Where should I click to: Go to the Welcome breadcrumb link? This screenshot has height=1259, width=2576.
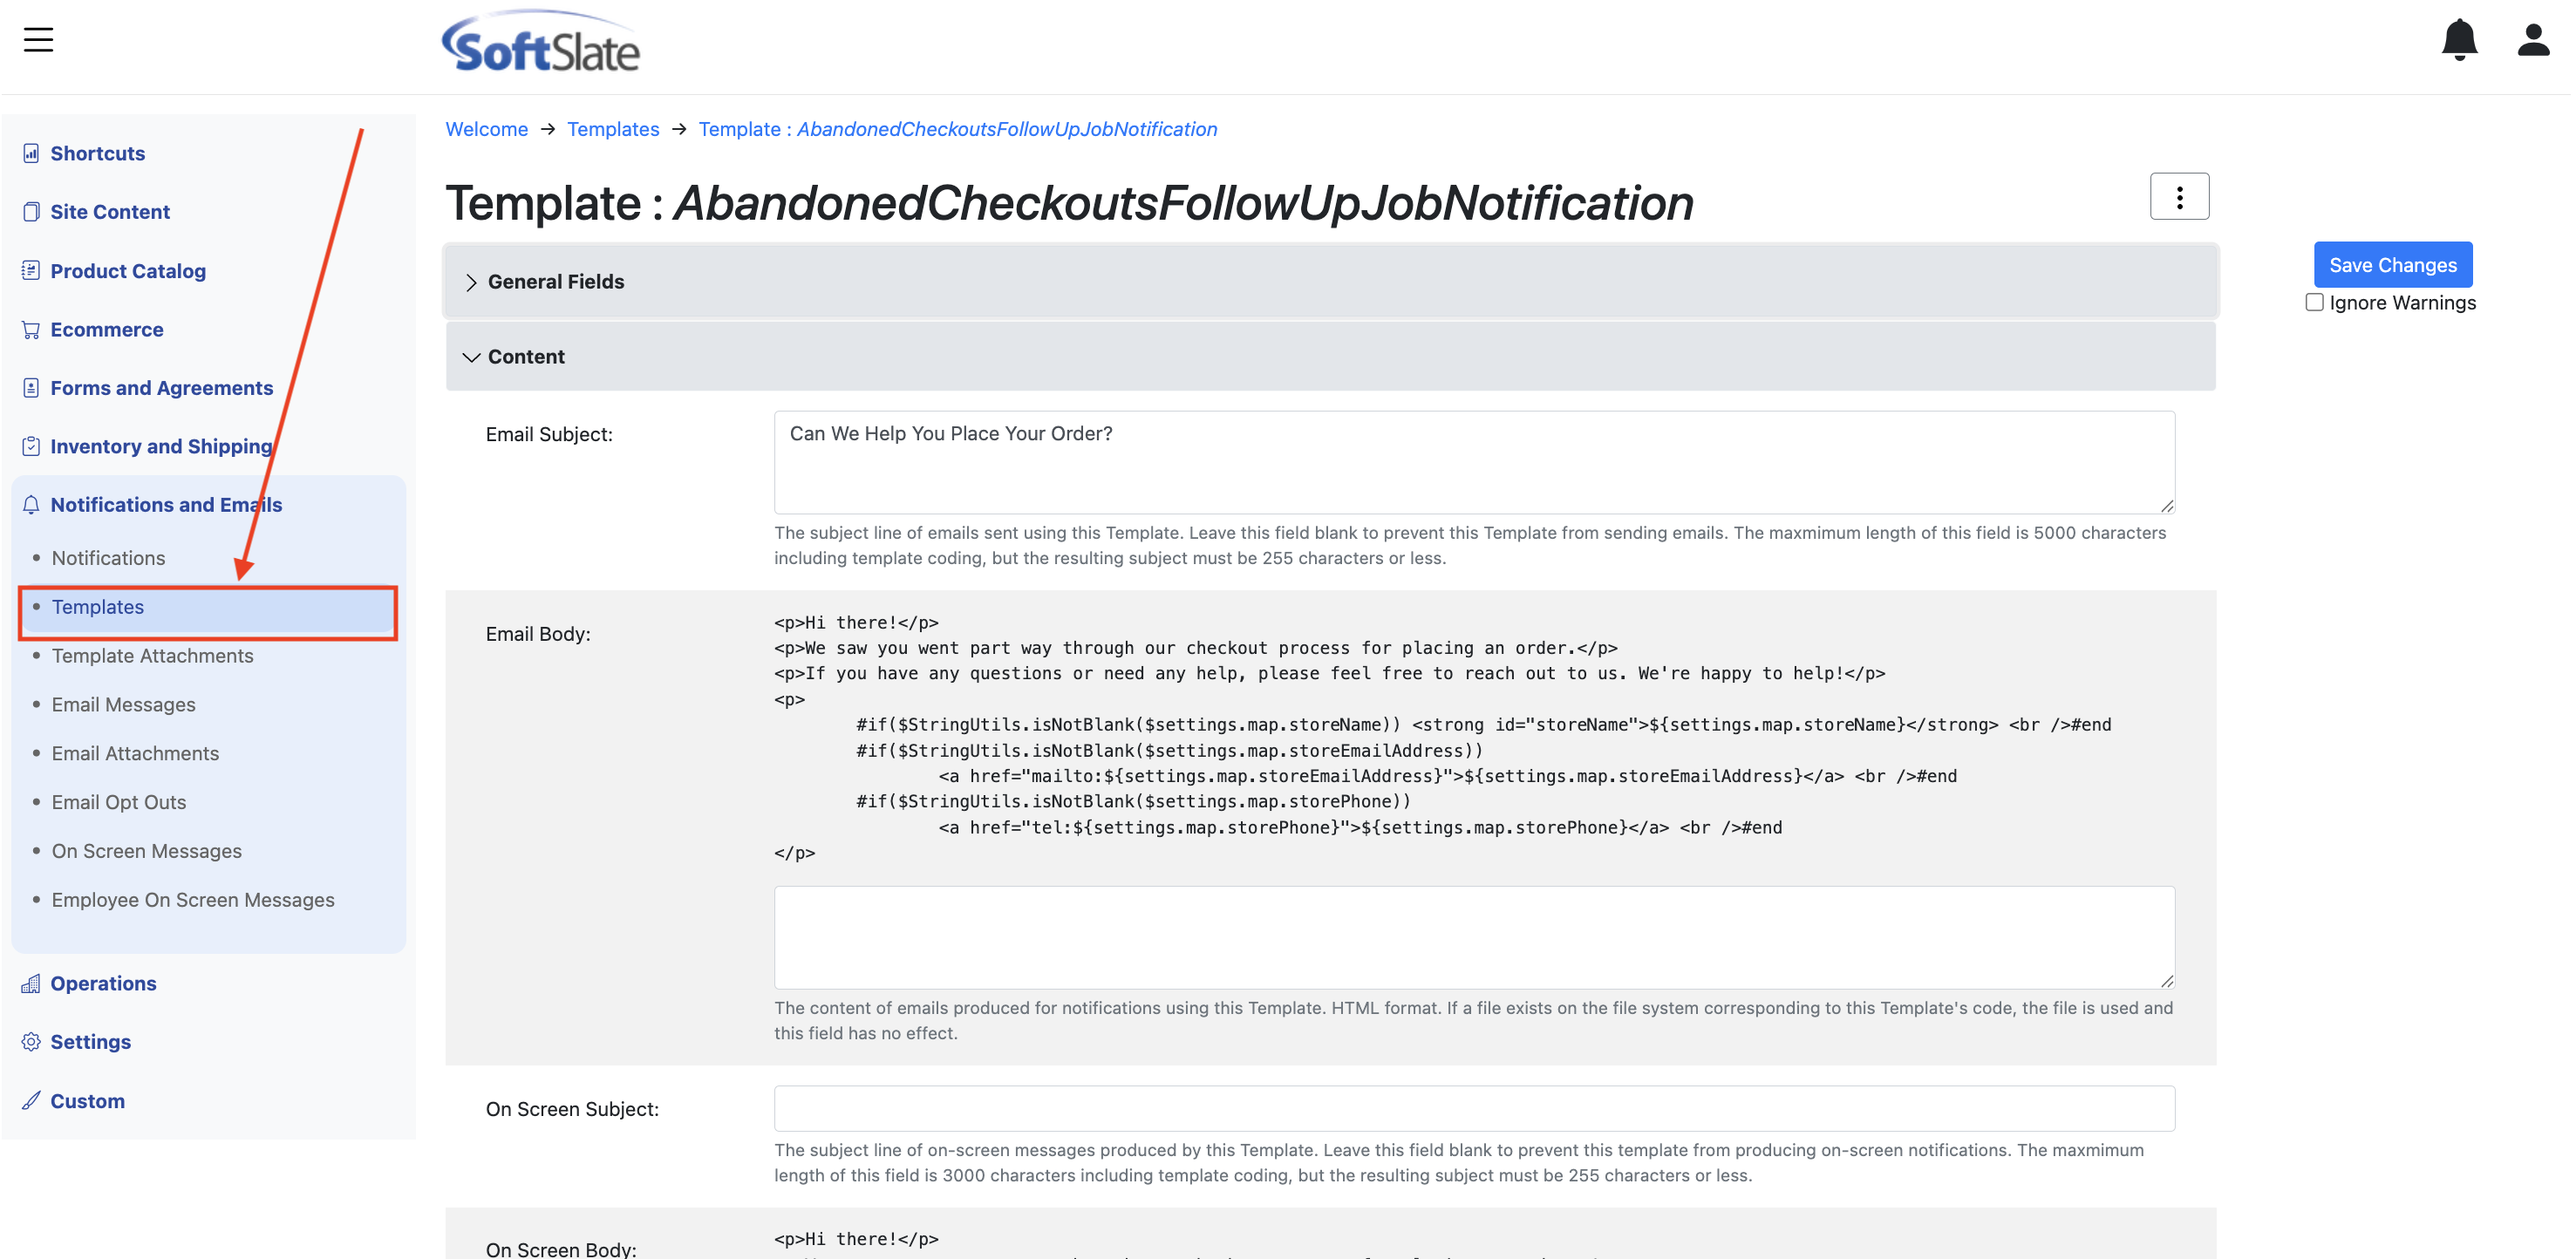486,129
